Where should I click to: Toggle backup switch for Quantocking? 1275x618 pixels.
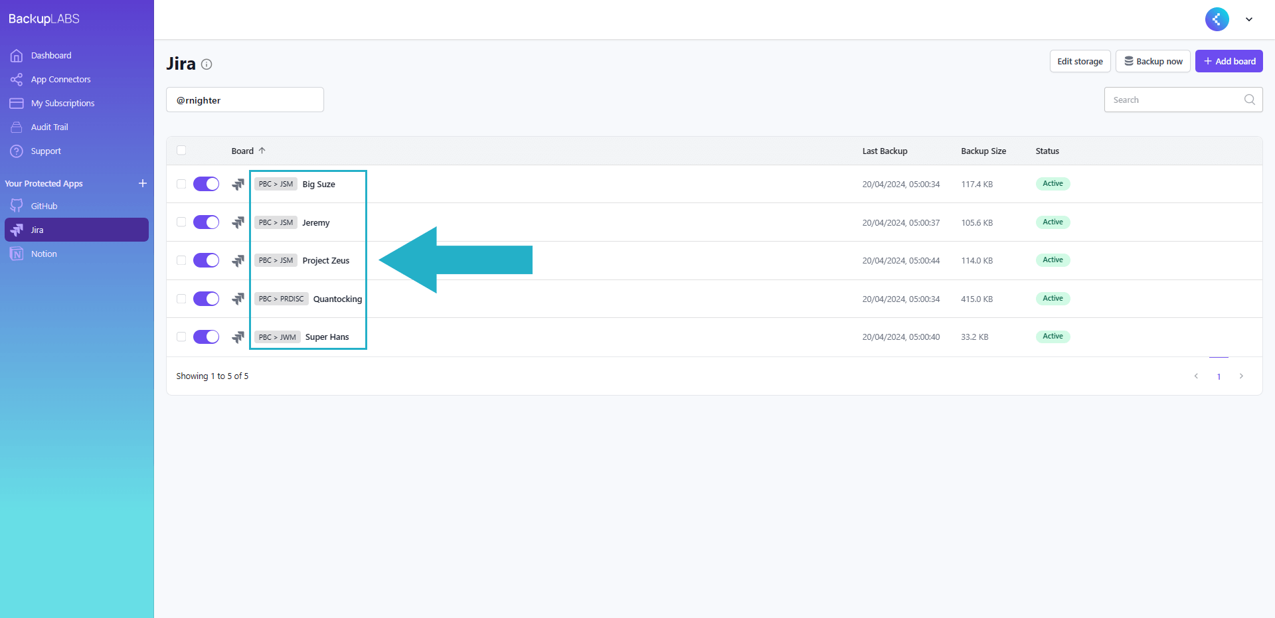pyautogui.click(x=206, y=299)
